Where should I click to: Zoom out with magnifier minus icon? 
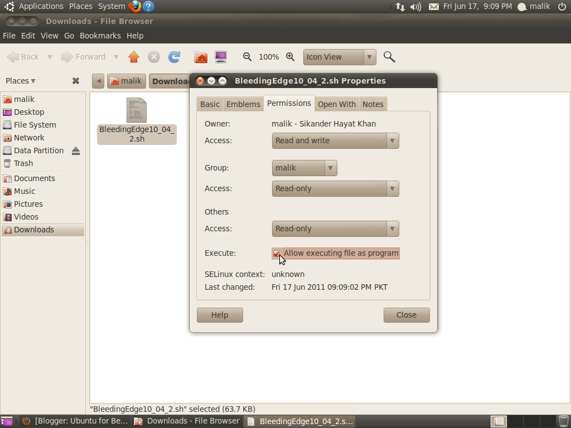click(x=247, y=57)
